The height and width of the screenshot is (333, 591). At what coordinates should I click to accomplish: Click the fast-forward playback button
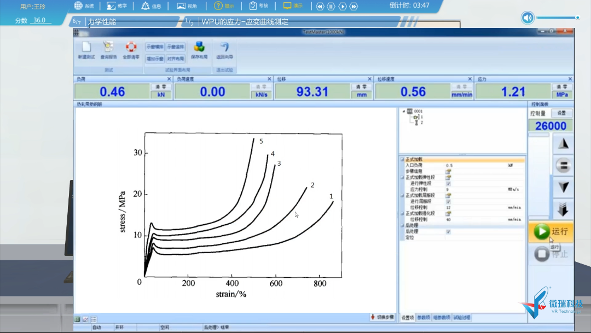(354, 7)
